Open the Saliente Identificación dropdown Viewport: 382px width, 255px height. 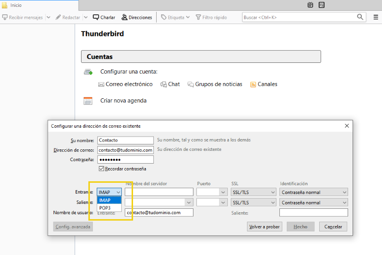point(314,202)
